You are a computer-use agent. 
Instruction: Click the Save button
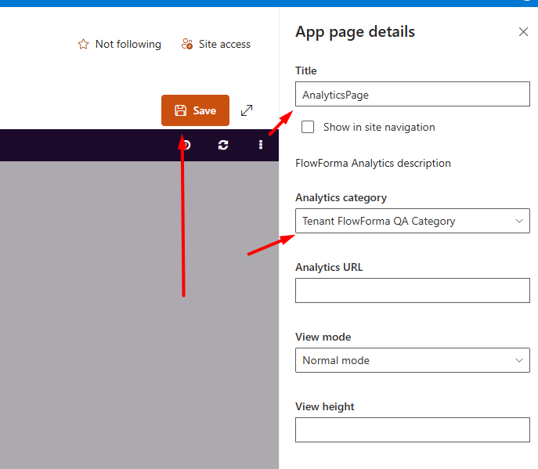[195, 110]
